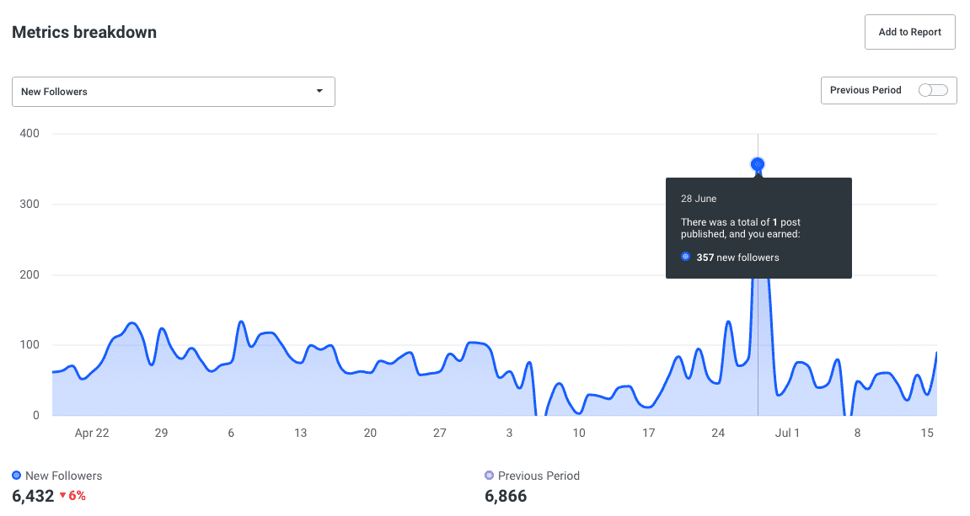Enable the Previous Period toggle switch
Image resolution: width=970 pixels, height=516 pixels.
933,90
